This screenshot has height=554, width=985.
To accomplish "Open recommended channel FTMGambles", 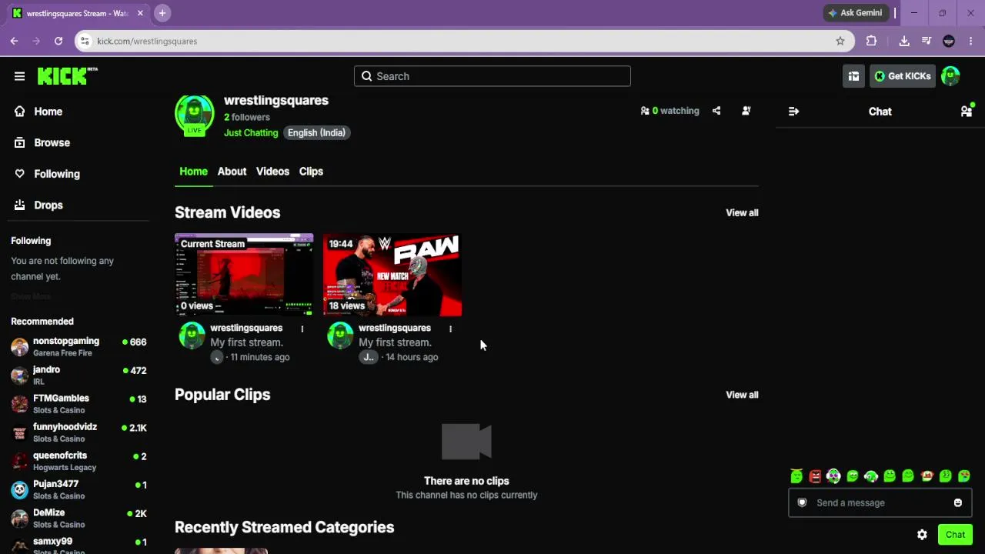I will tap(78, 404).
